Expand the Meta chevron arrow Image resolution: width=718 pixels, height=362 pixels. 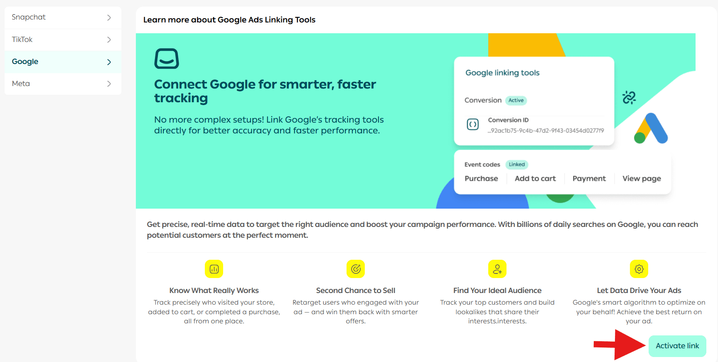pyautogui.click(x=109, y=84)
